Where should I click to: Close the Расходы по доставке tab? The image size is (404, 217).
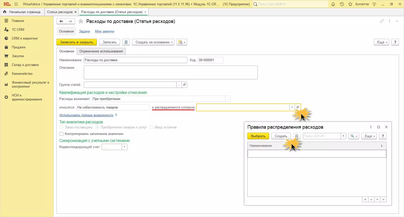coord(145,12)
